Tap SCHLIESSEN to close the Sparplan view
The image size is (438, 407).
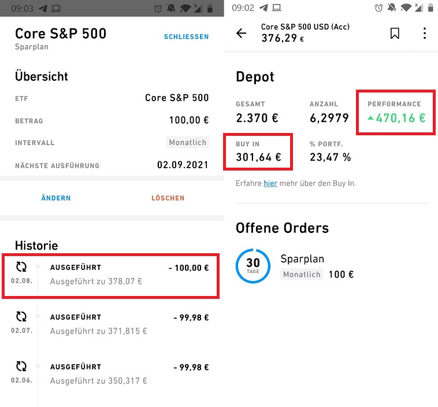point(186,36)
